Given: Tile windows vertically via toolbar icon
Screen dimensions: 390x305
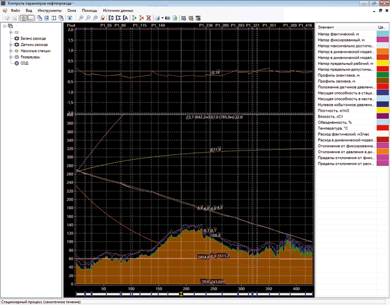Looking at the screenshot, I should tap(54, 18).
